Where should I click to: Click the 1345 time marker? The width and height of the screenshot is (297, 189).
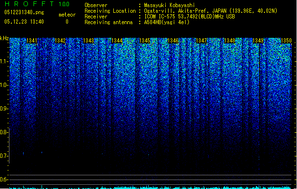tap(144, 41)
